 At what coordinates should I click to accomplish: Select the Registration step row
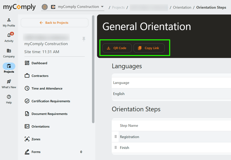click(171, 137)
